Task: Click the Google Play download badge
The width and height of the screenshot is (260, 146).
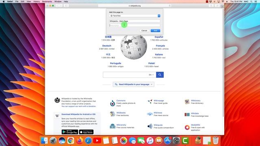Action: [70, 132]
